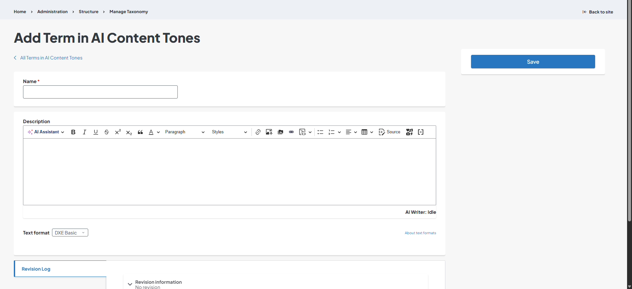Open Manage Taxonomy breadcrumb link
This screenshot has height=289, width=632.
point(129,12)
